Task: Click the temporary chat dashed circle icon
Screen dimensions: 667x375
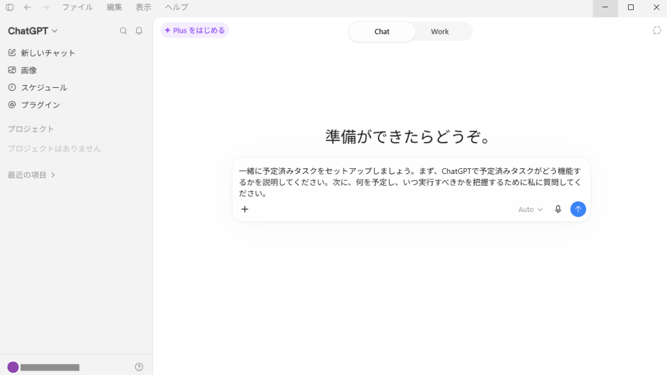Action: pyautogui.click(x=657, y=31)
